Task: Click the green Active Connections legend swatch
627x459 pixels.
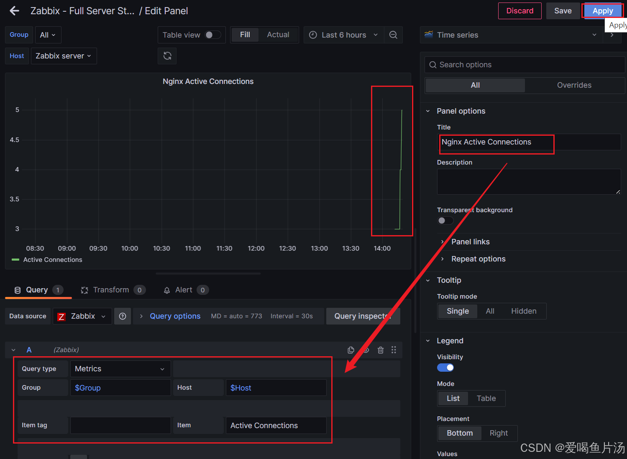Action: (15, 260)
